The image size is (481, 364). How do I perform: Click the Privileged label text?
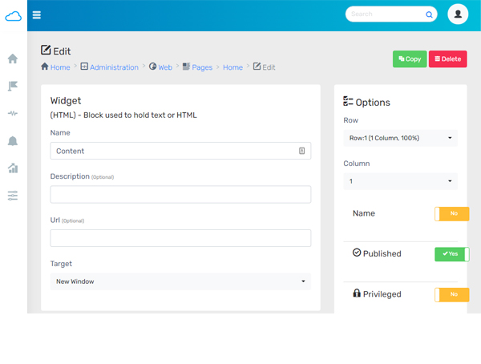click(x=382, y=294)
